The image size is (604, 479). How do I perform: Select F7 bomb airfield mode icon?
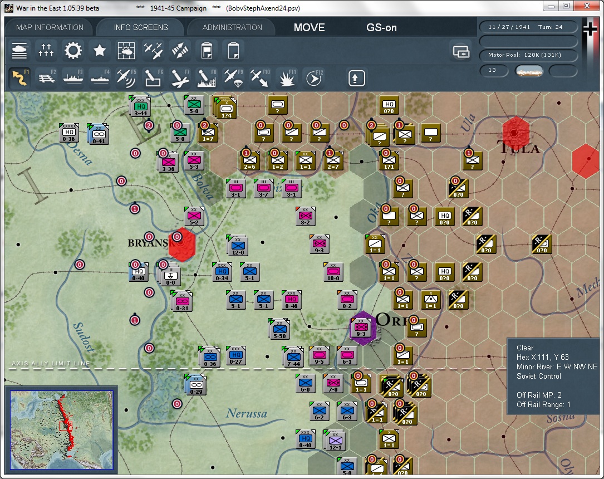click(180, 78)
